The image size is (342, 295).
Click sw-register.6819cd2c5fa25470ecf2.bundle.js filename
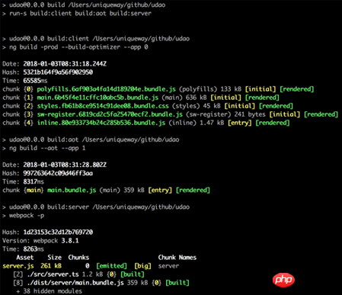tap(110, 114)
